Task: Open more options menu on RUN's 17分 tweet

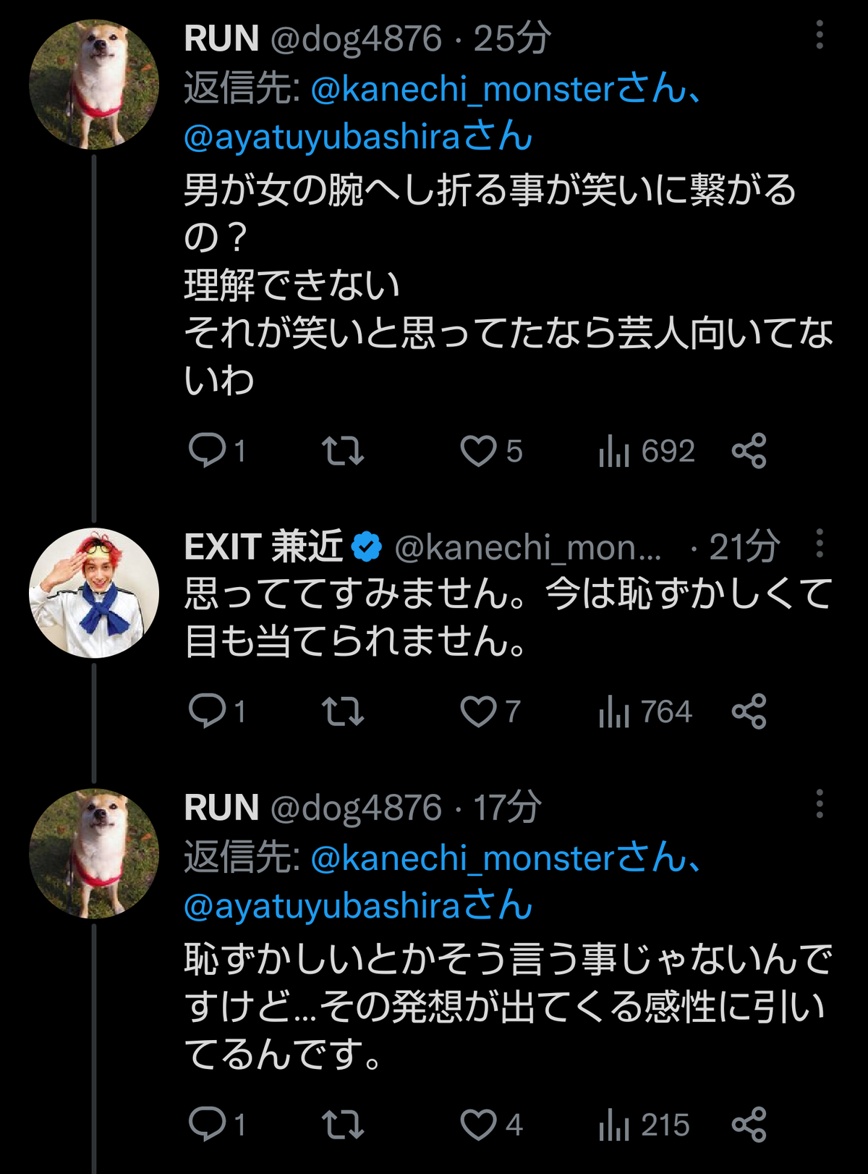Action: point(820,803)
